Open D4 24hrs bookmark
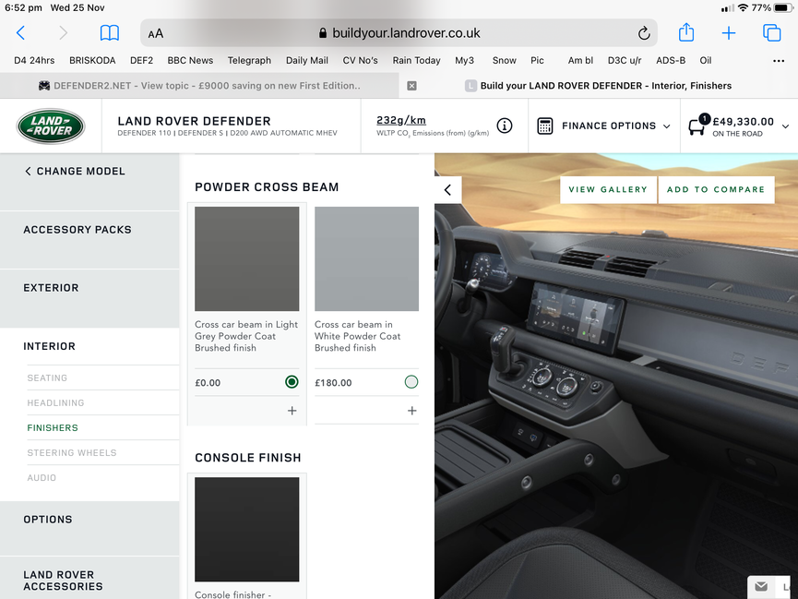The width and height of the screenshot is (798, 599). [x=34, y=61]
